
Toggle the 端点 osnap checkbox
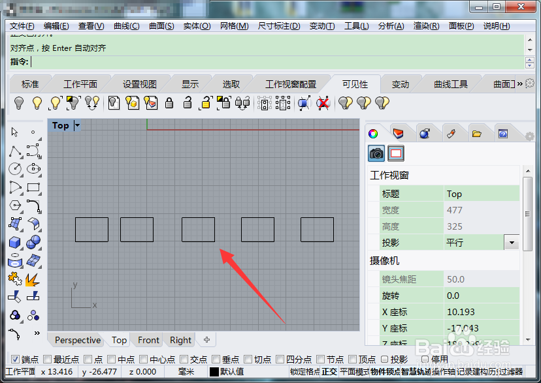15,360
